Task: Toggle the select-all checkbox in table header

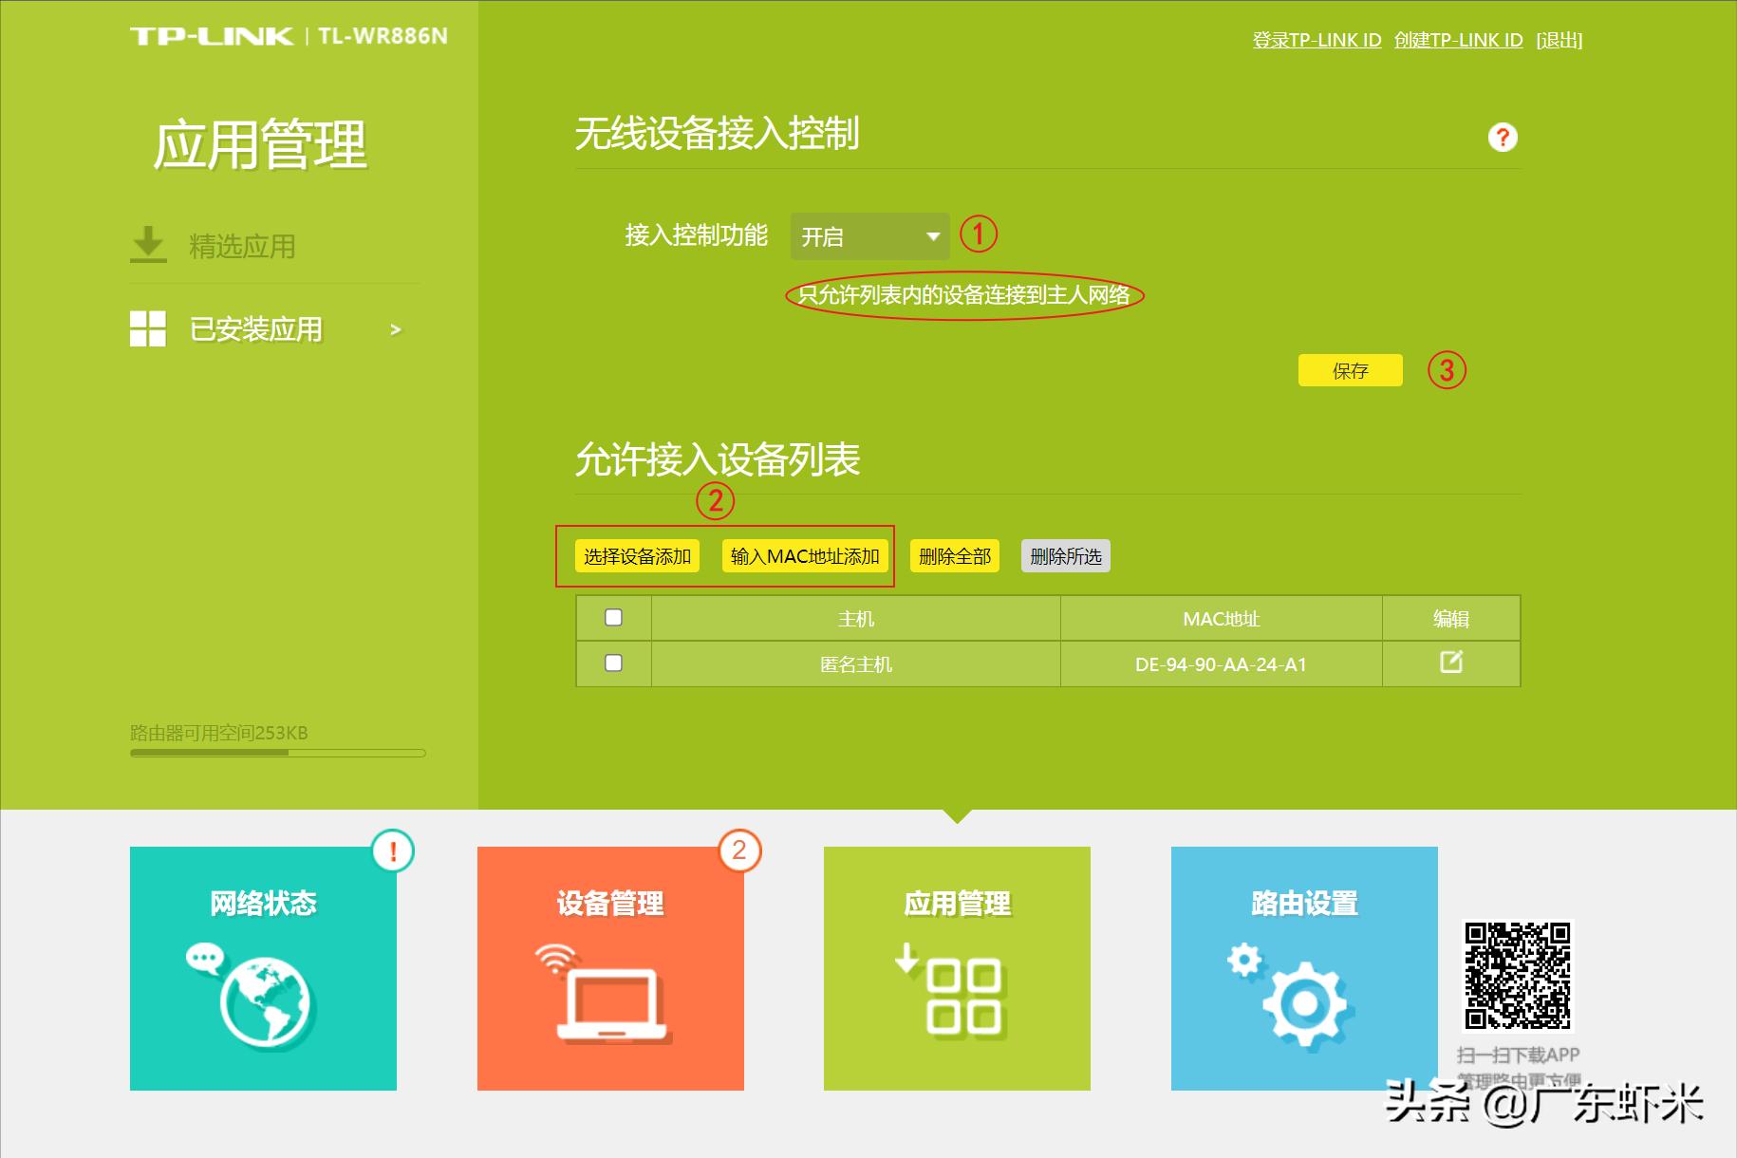Action: [613, 618]
